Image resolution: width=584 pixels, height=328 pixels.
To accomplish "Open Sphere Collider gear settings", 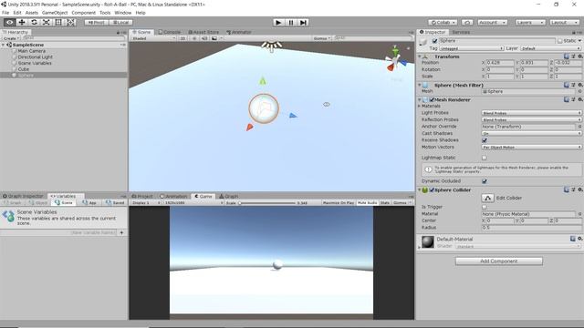I will [x=580, y=190].
